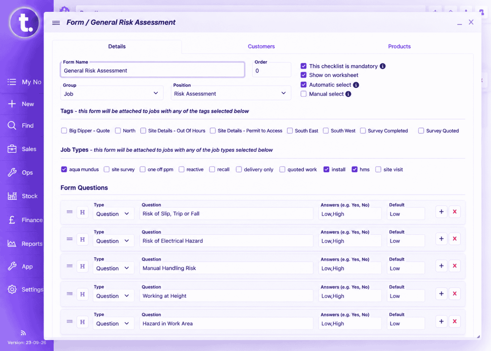The width and height of the screenshot is (491, 351).
Task: Tick the 'site survey' job type checkbox
Action: [107, 170]
